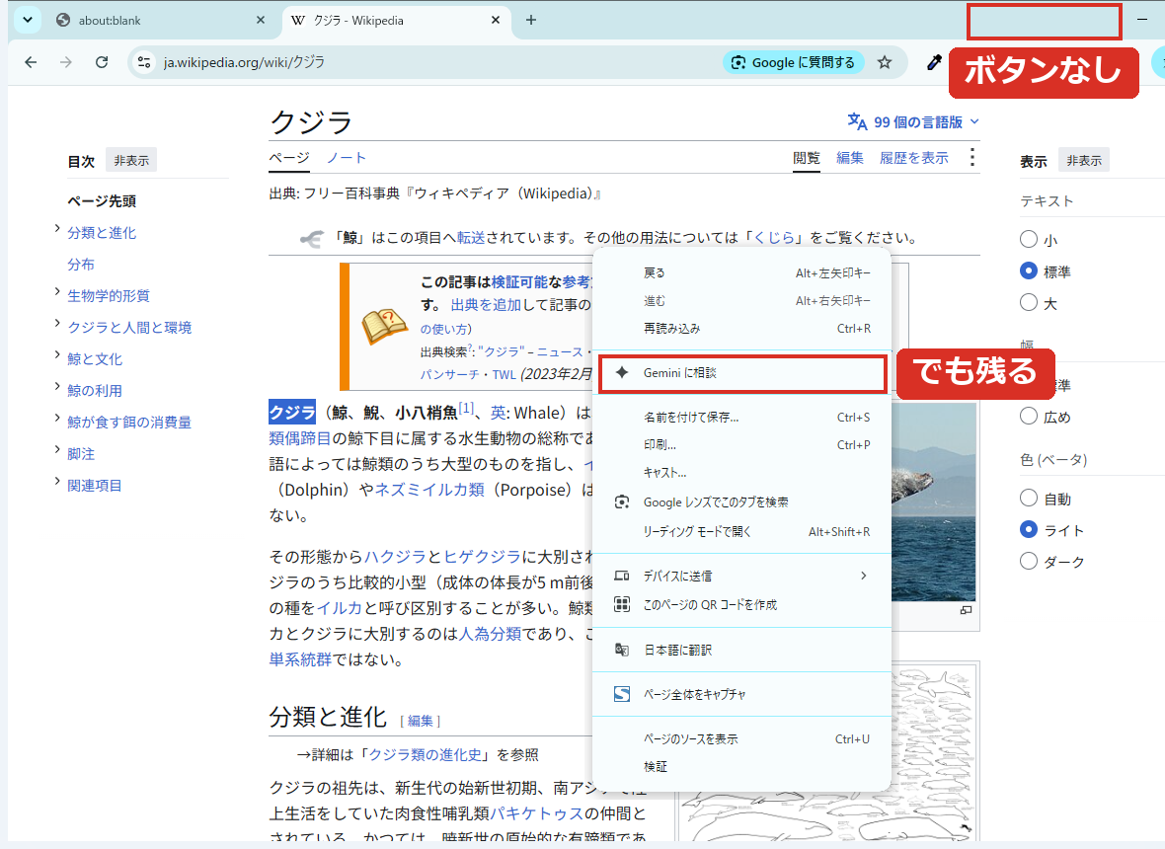Click Google に質問する button

click(793, 62)
